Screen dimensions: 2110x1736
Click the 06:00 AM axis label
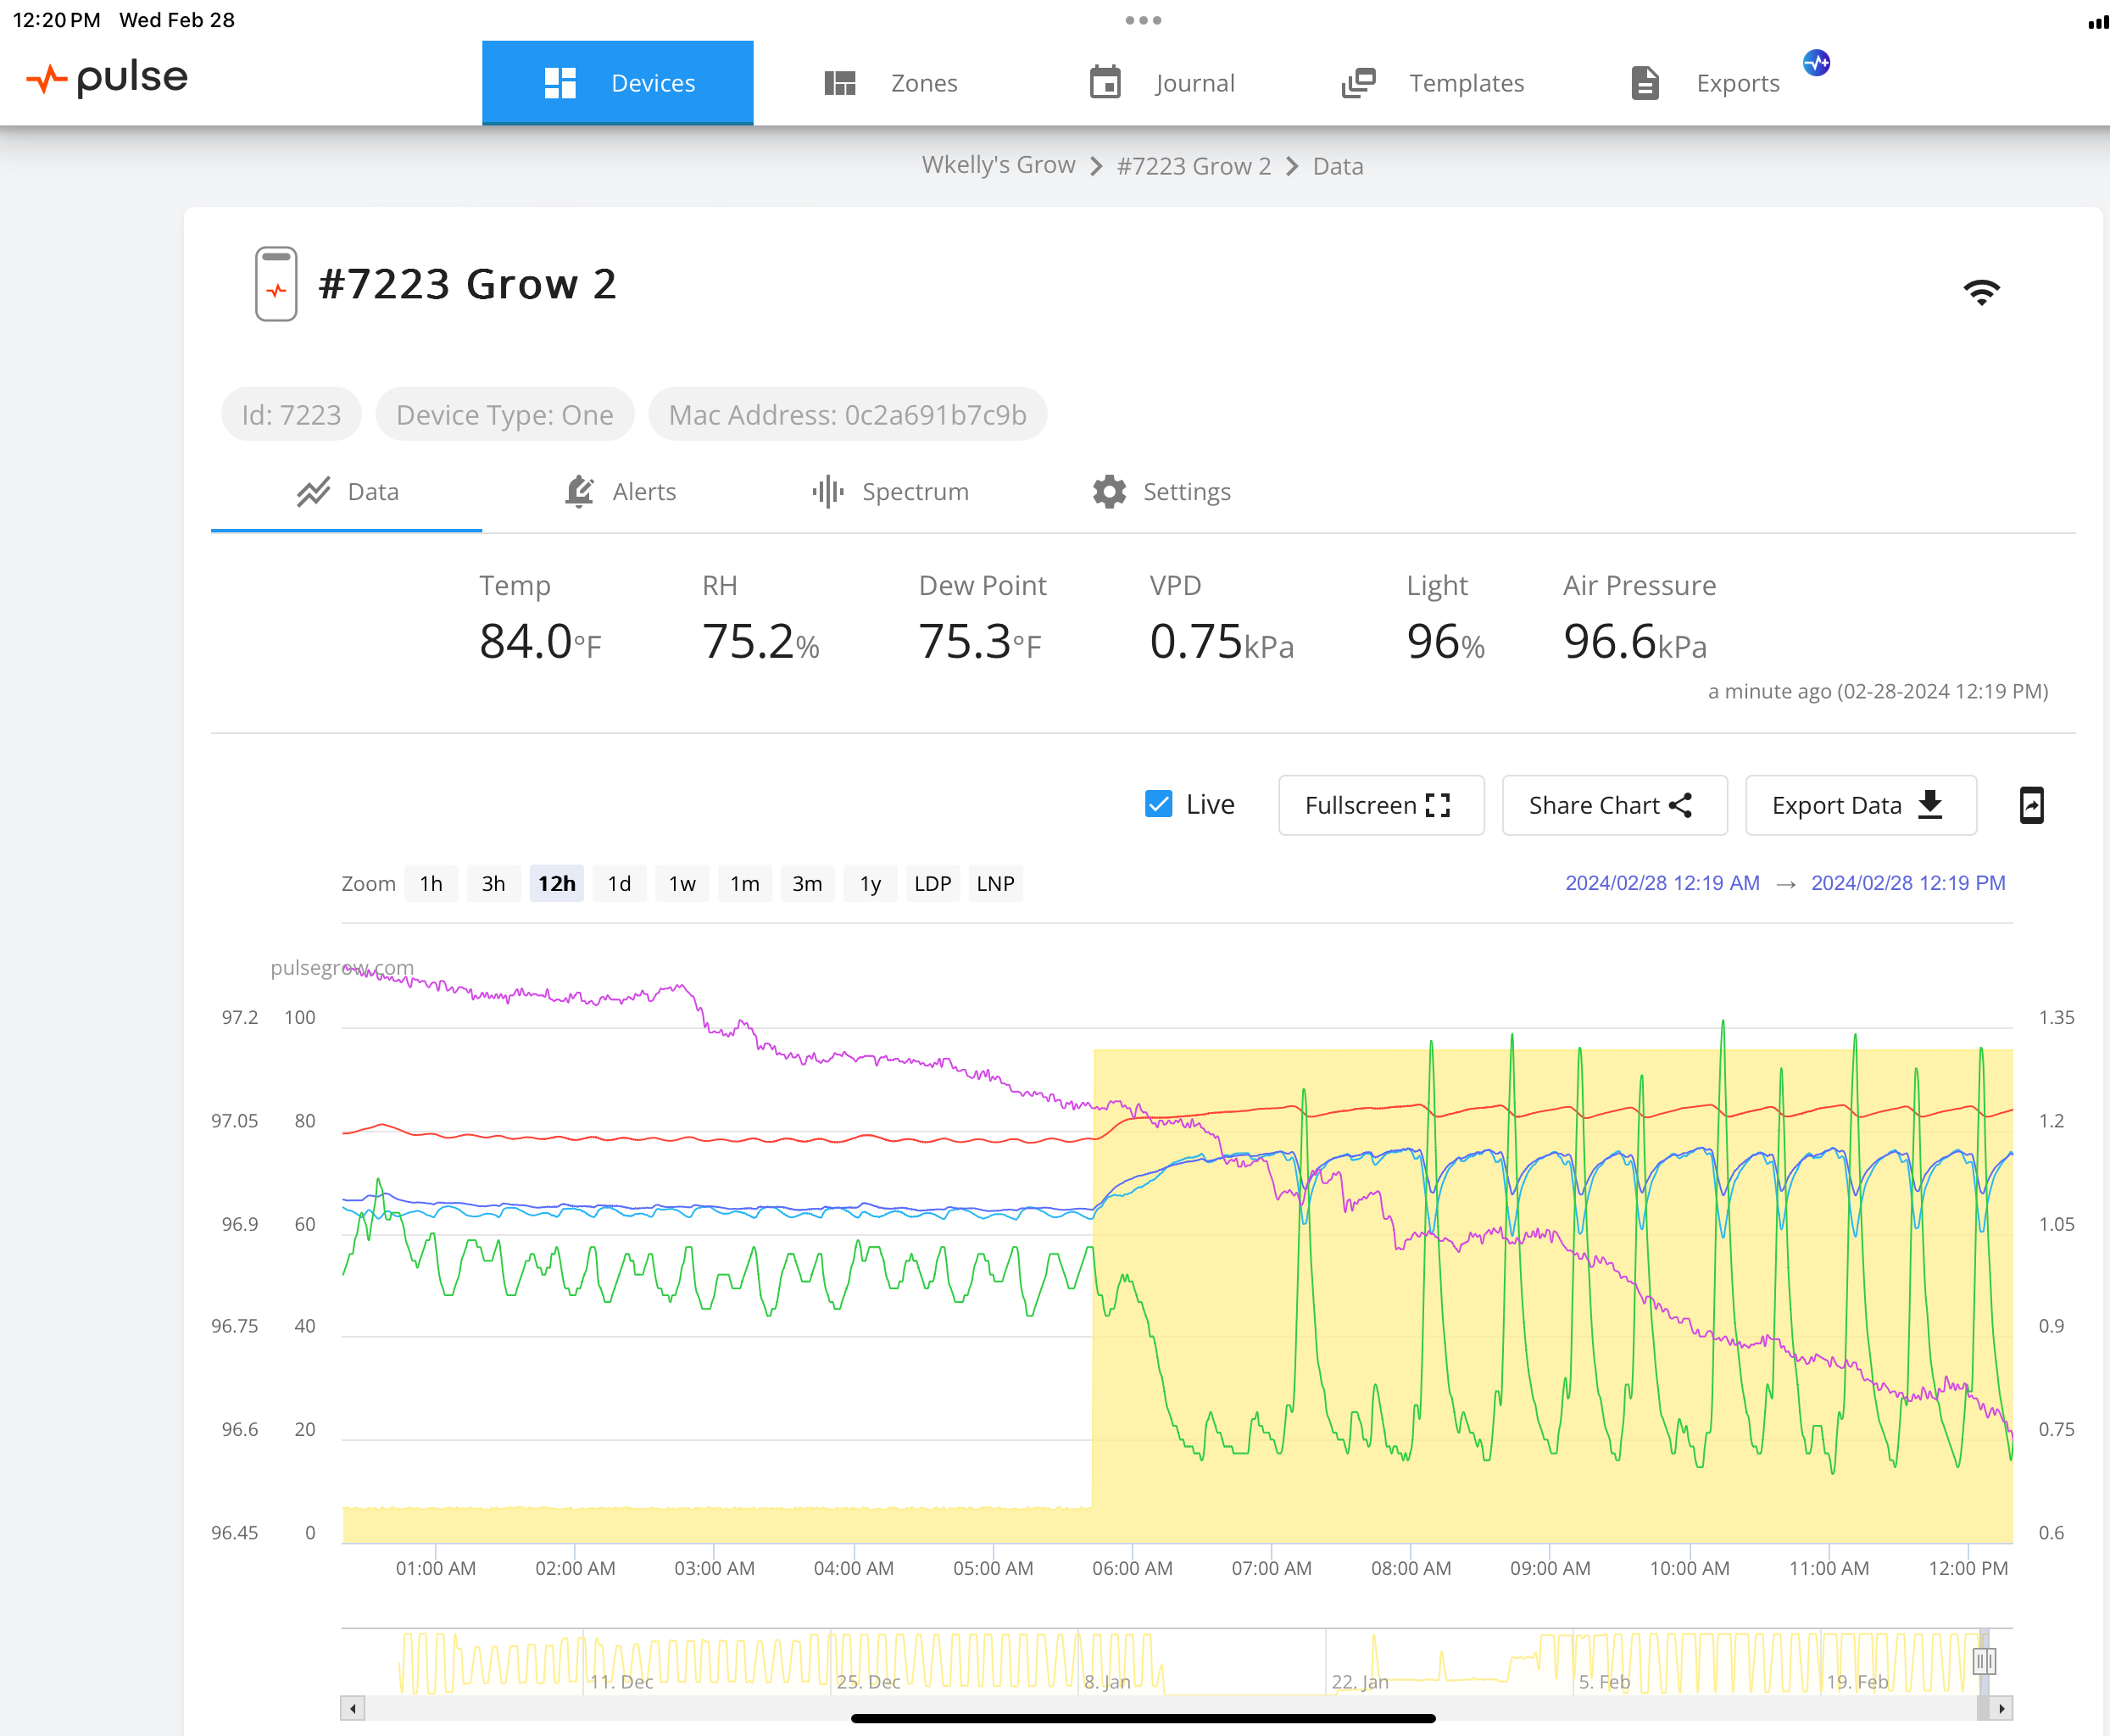tap(1132, 1568)
